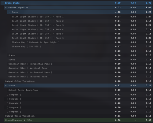Click the first 0.18 value in Volumetric Spot Light row
Screen dimensions: 153x123
click(x=118, y=42)
